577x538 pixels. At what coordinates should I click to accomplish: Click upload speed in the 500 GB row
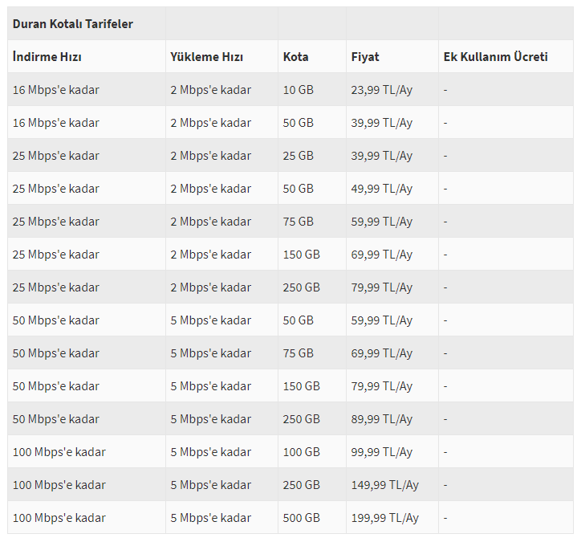210,518
